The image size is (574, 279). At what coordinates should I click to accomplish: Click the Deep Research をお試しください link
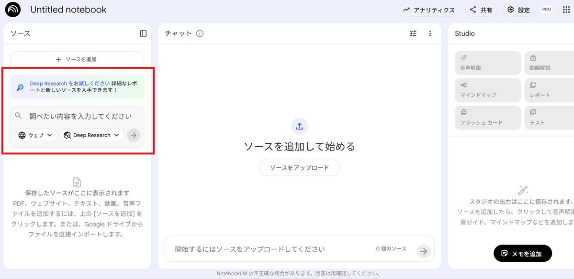[x=70, y=84]
